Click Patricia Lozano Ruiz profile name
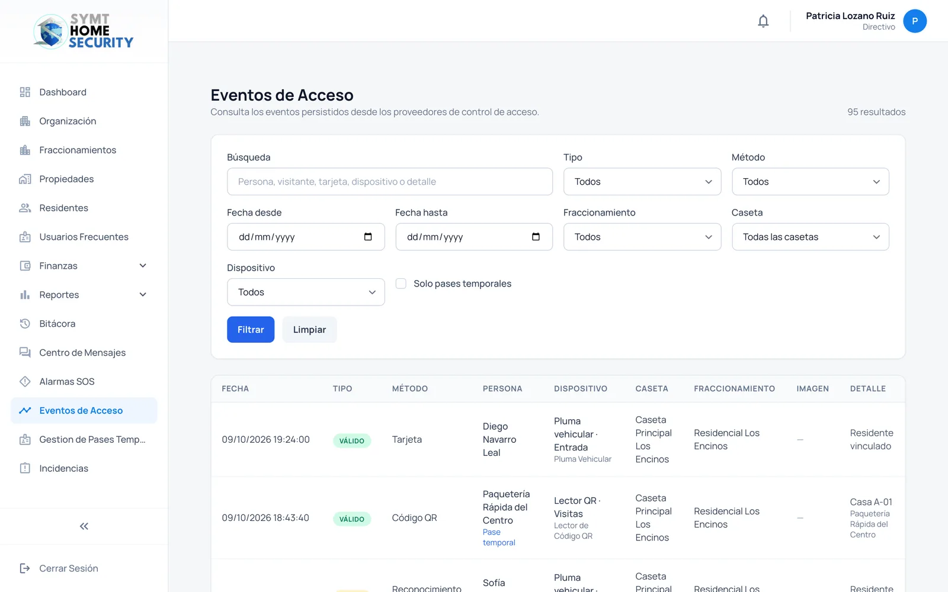The height and width of the screenshot is (592, 948). tap(850, 16)
